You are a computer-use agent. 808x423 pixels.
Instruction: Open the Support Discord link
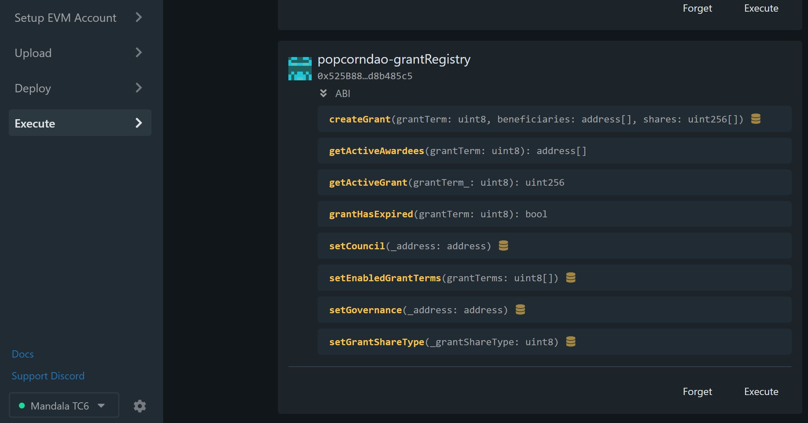[48, 376]
